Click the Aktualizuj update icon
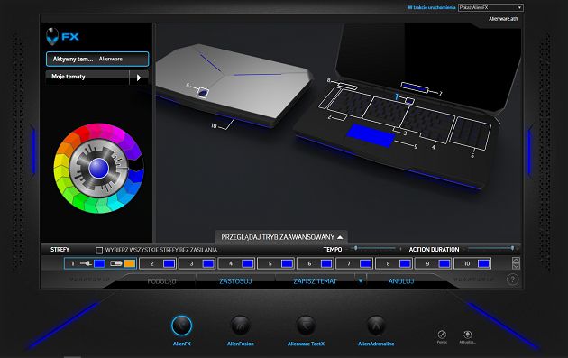Image resolution: width=568 pixels, height=358 pixels. (x=468, y=335)
